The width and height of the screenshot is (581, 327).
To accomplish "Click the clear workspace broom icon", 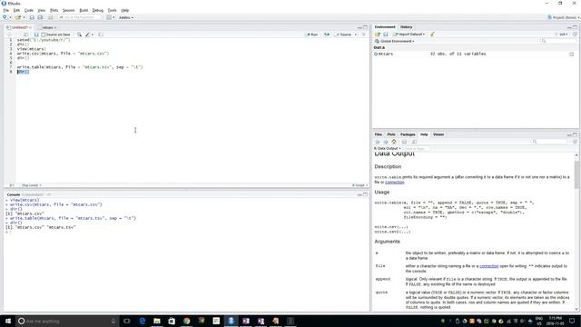I will tap(432, 35).
